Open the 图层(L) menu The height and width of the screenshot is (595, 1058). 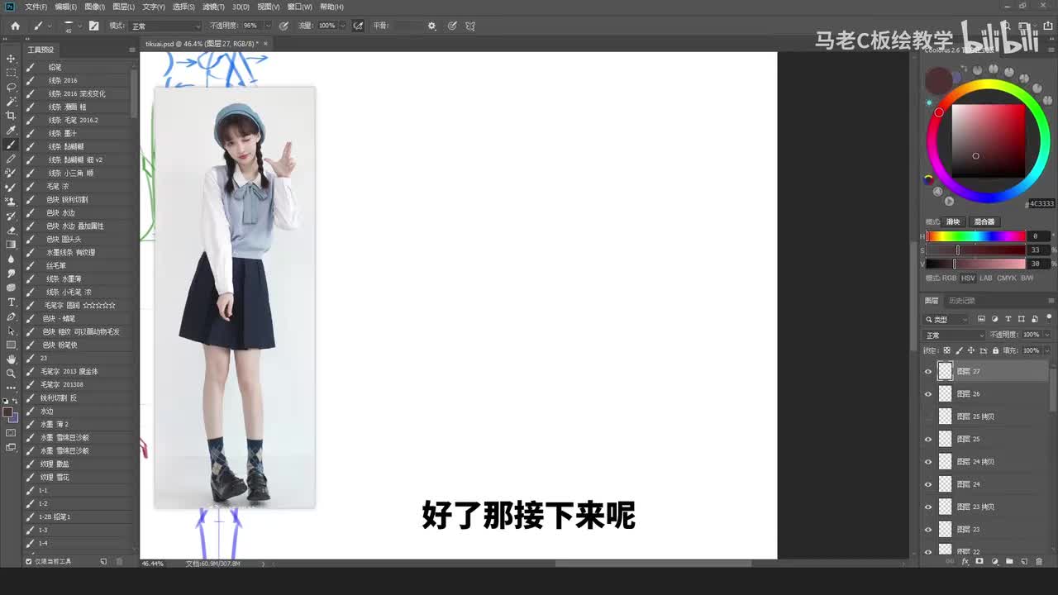tap(123, 7)
